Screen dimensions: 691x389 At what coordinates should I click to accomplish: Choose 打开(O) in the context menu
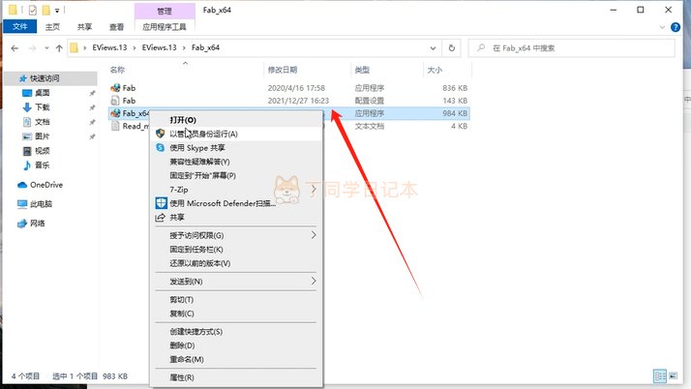236,120
